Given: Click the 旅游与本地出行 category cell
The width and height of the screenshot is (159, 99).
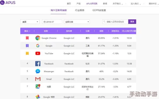Looking at the screenshot, I should [x=88, y=88].
